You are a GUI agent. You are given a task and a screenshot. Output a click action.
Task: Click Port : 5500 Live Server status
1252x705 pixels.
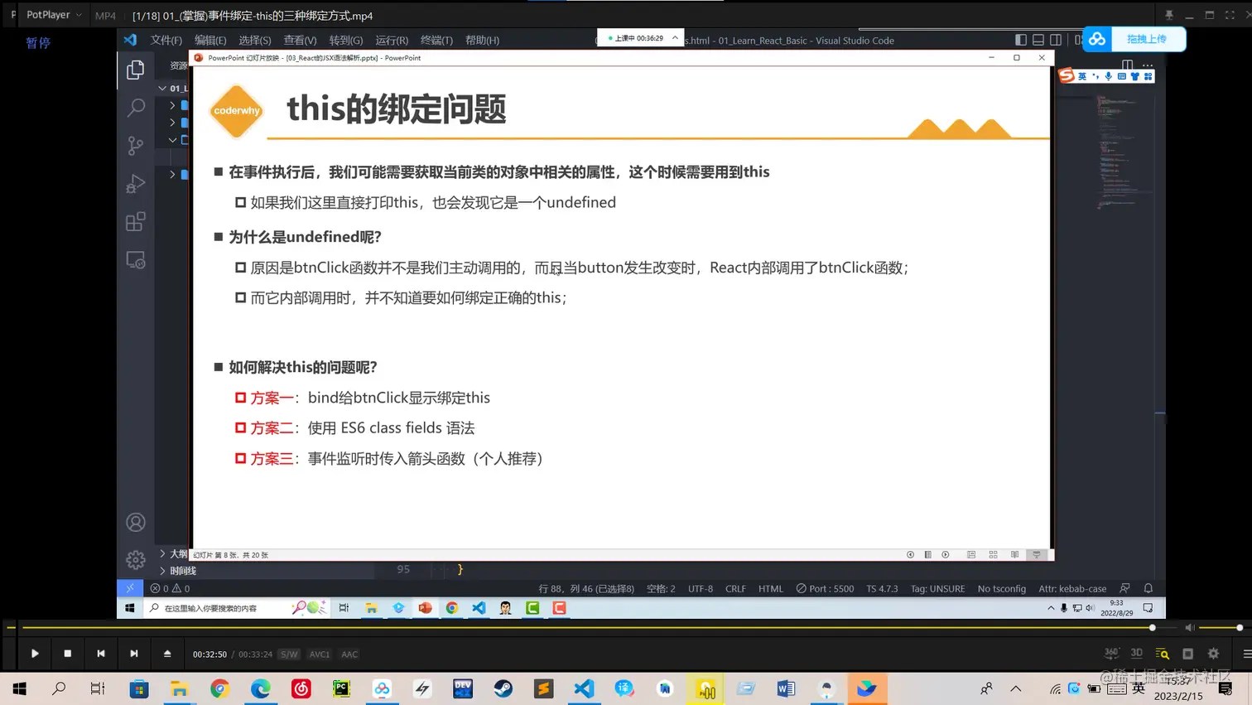point(825,589)
